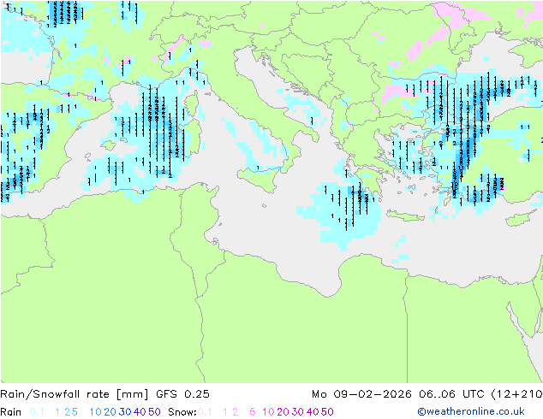
Task: Click the "(12+210" forecast offset text
Action: (516, 394)
